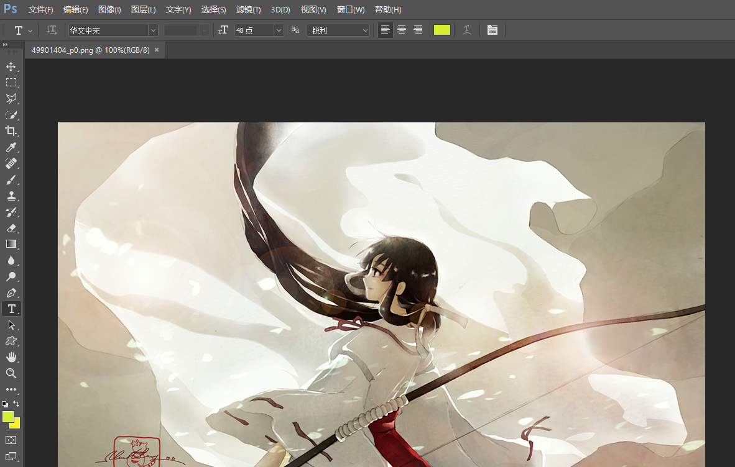Close the 49901404_p0.png document tab
Viewport: 735px width, 467px height.
pos(157,50)
